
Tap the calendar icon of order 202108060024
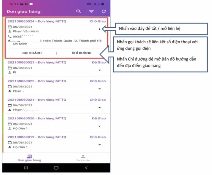coord(10,27)
